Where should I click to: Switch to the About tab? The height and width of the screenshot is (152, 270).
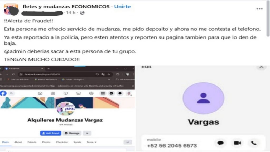pos(18,142)
